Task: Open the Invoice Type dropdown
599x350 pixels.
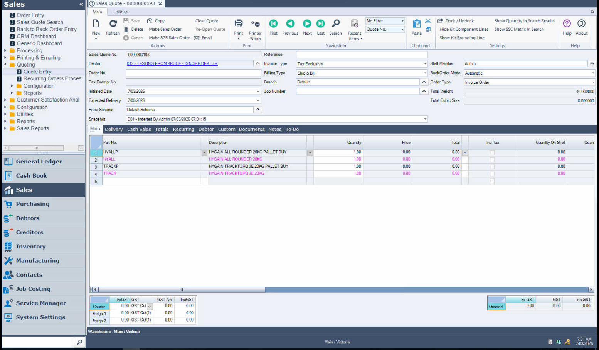Action: coord(425,64)
